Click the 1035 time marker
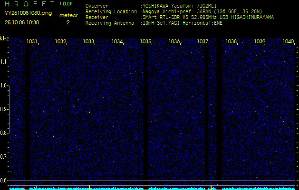Viewport: 299px width, 190px height. click(x=145, y=42)
